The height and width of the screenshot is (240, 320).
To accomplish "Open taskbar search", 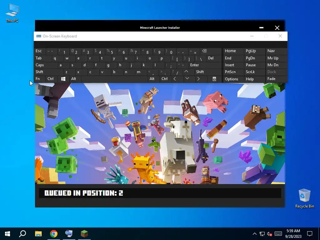I will [22, 234].
